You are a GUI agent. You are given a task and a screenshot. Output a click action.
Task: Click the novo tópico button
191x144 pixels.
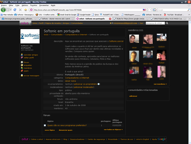50,130
